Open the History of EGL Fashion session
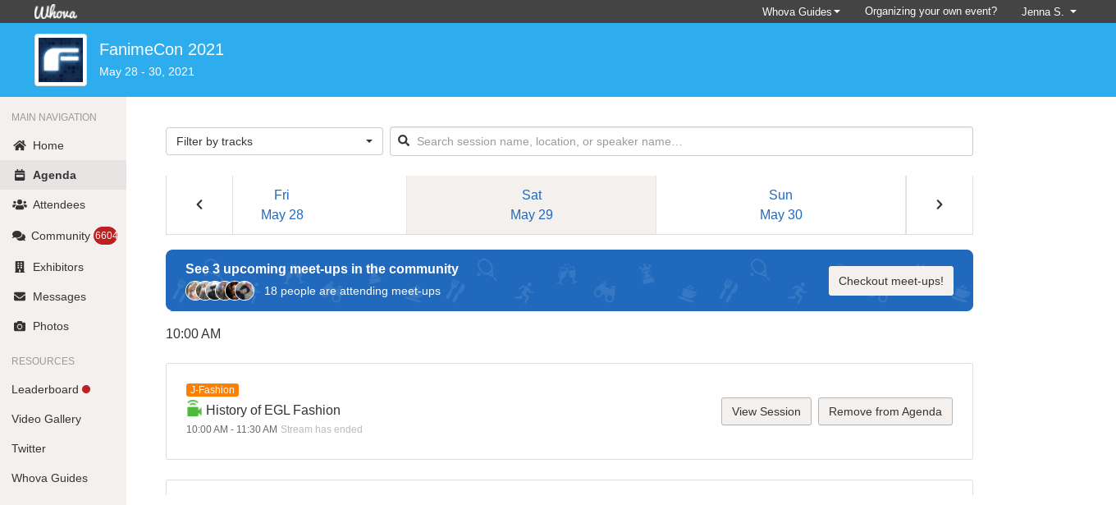1116x505 pixels. [273, 410]
